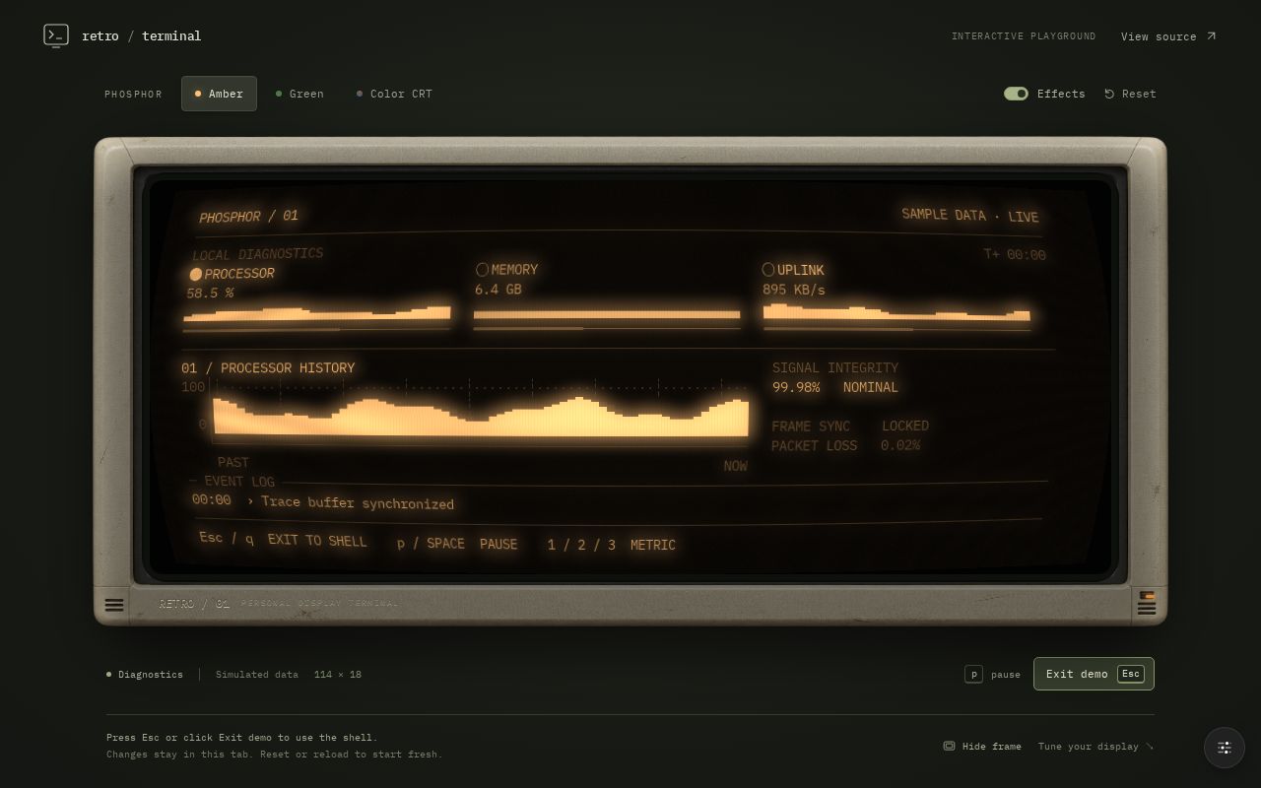Viewport: 1261px width, 788px height.
Task: Click the PACKET LOSS 0.02% row
Action: click(846, 445)
